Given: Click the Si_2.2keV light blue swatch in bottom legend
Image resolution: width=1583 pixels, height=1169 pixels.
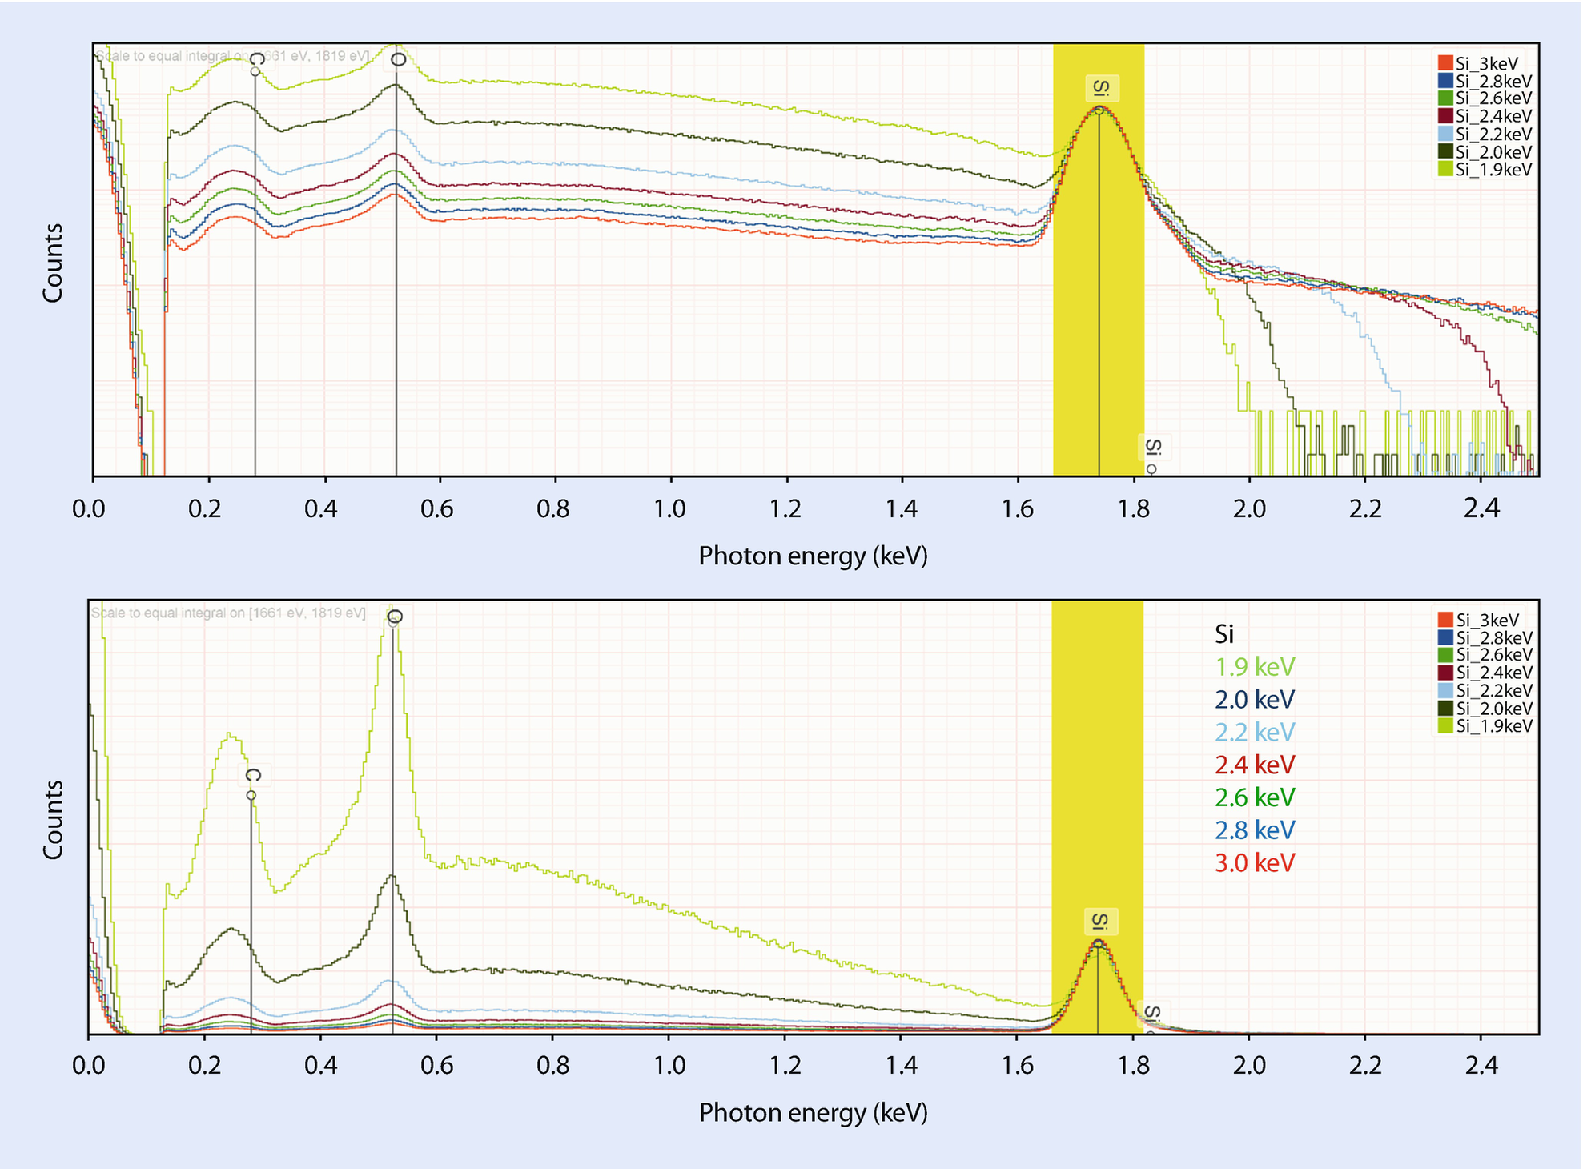Looking at the screenshot, I should tap(1445, 690).
